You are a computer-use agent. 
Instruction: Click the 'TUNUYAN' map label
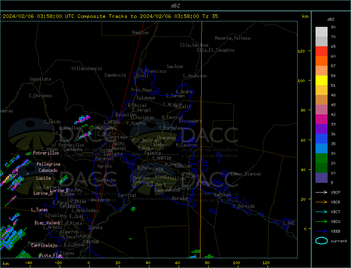(90, 242)
